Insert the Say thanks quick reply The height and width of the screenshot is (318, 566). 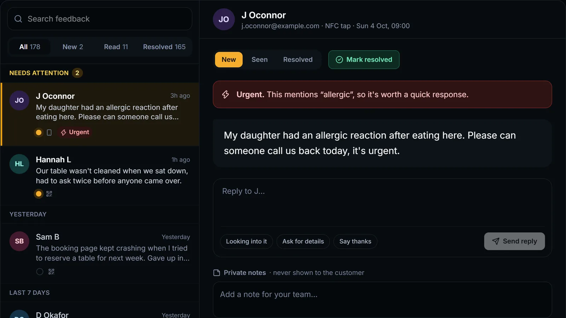click(356, 242)
